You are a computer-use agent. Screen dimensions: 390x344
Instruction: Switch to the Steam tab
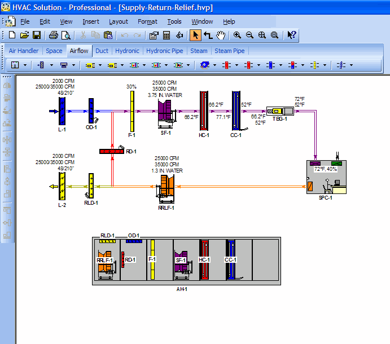coord(199,51)
